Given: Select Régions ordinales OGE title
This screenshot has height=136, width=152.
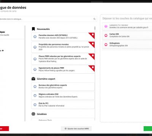Looking at the screenshot, I should (x=49, y=94).
